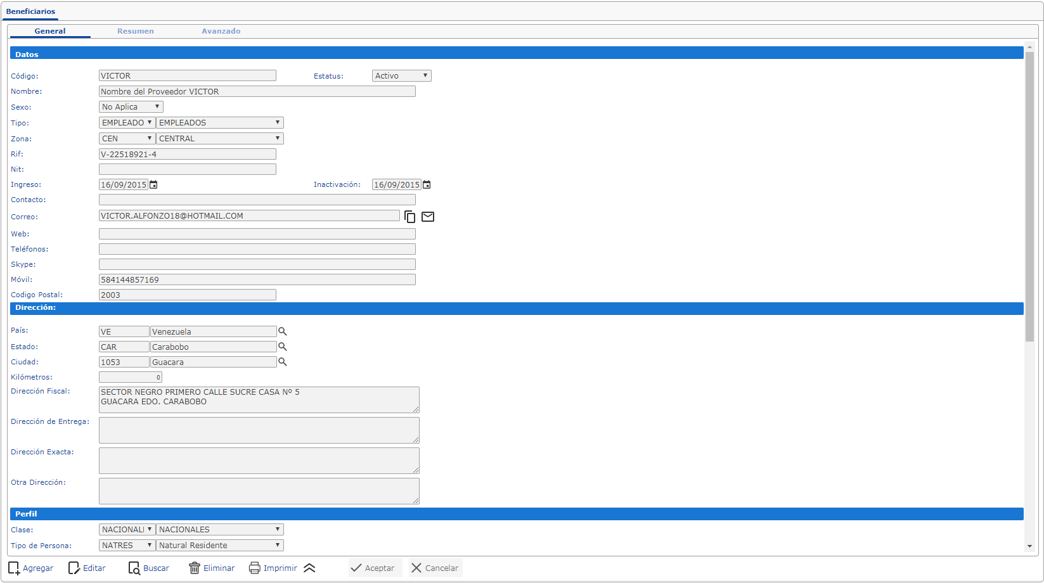Viewport: 1044px width, 583px height.
Task: Open the Tipo code dropdown EMPLEADO
Action: tap(127, 122)
